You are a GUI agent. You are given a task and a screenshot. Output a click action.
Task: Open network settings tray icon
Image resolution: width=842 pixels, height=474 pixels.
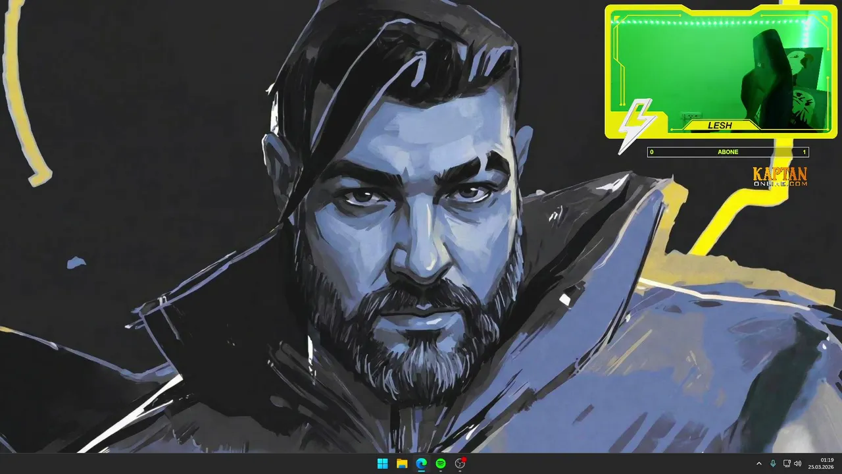787,463
